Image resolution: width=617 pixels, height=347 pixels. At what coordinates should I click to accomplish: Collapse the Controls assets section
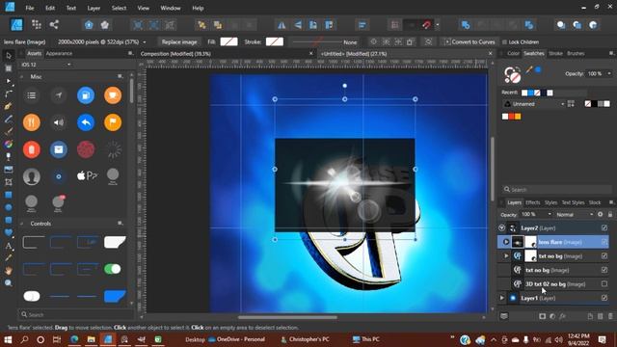[x=21, y=224]
